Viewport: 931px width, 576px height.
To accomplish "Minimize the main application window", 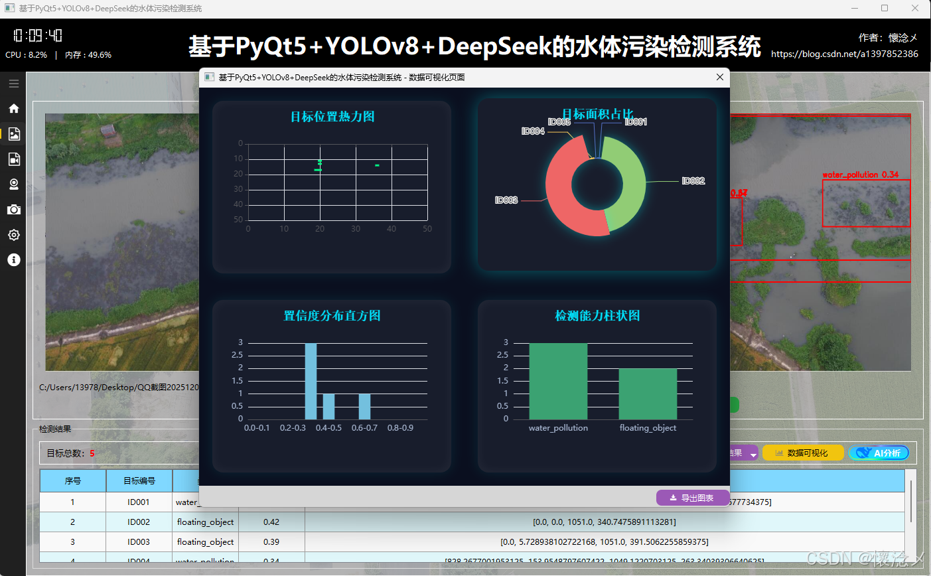I will click(x=855, y=9).
